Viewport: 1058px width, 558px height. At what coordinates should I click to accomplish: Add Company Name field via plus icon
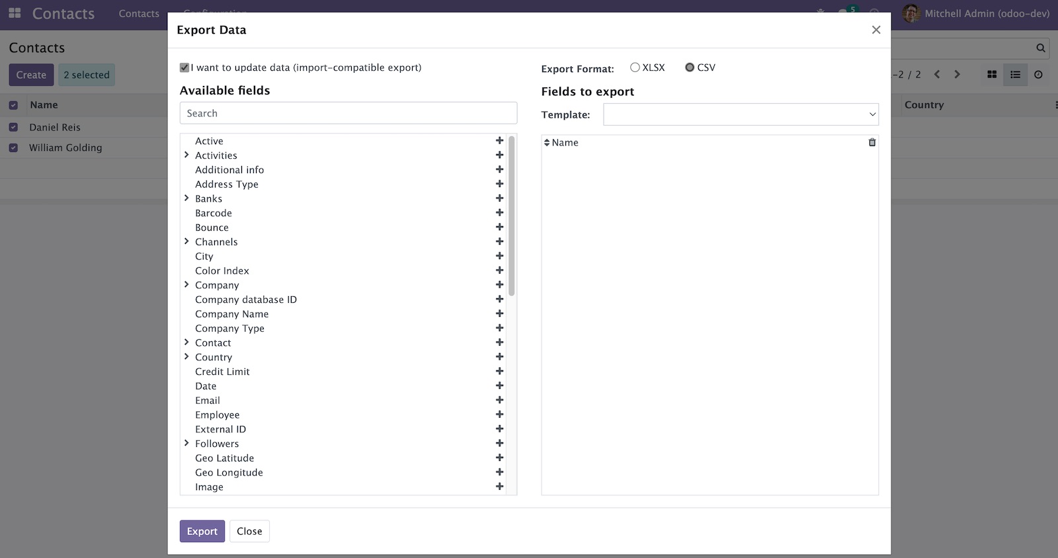click(499, 314)
